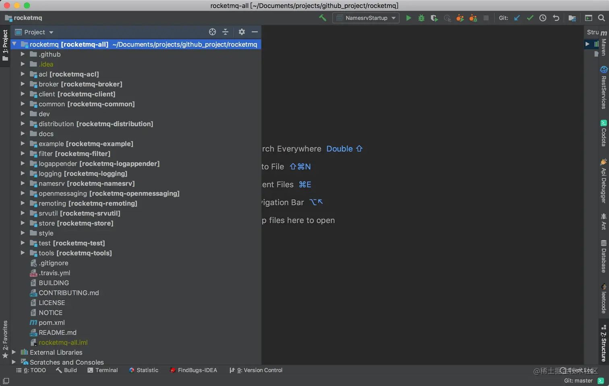609x386 pixels.
Task: Open the RestServices side tab
Action: (603, 87)
